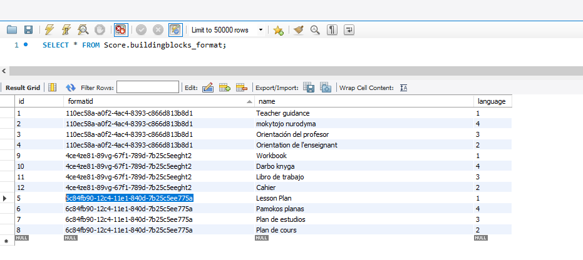
Task: Switch to the Result Grid view
Action: click(x=23, y=87)
